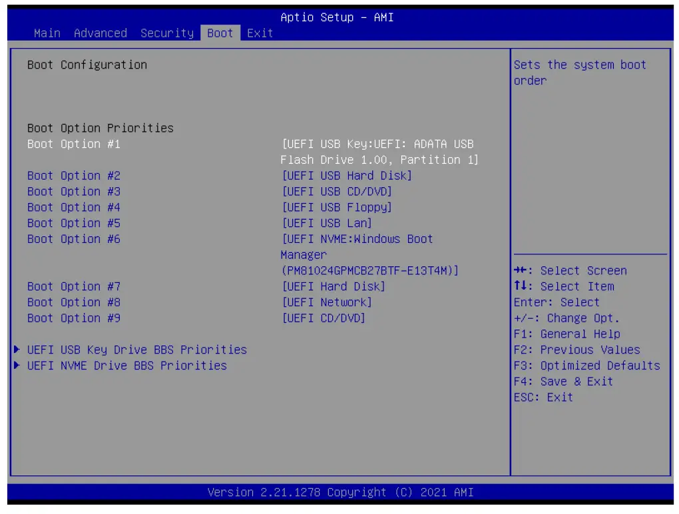Change Boot Option #1 ADATA USB value
The width and height of the screenshot is (679, 514).
[x=379, y=152]
